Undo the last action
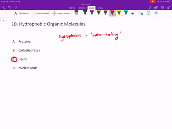 point(10,7)
